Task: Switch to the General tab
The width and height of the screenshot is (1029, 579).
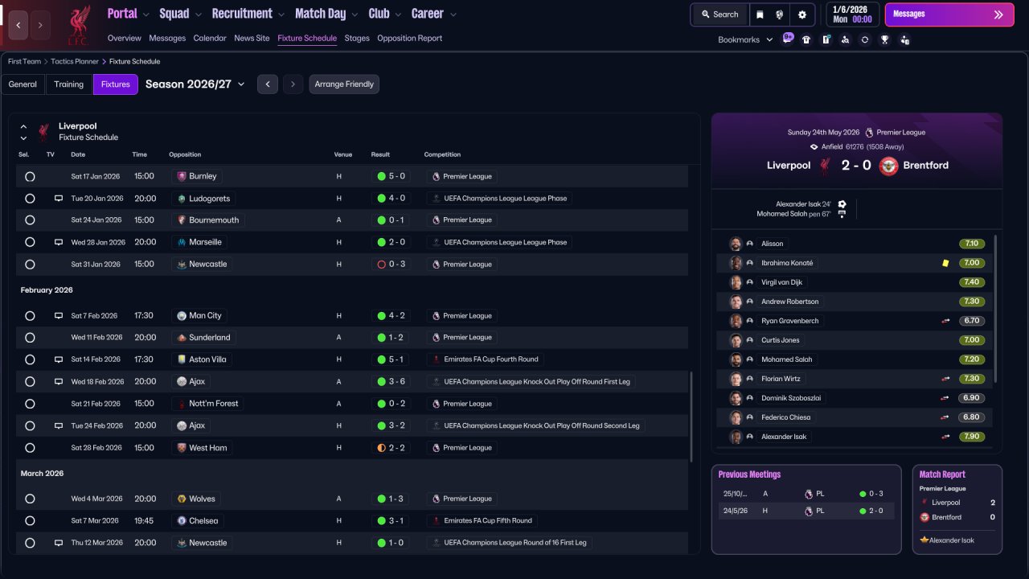Action: pos(23,84)
